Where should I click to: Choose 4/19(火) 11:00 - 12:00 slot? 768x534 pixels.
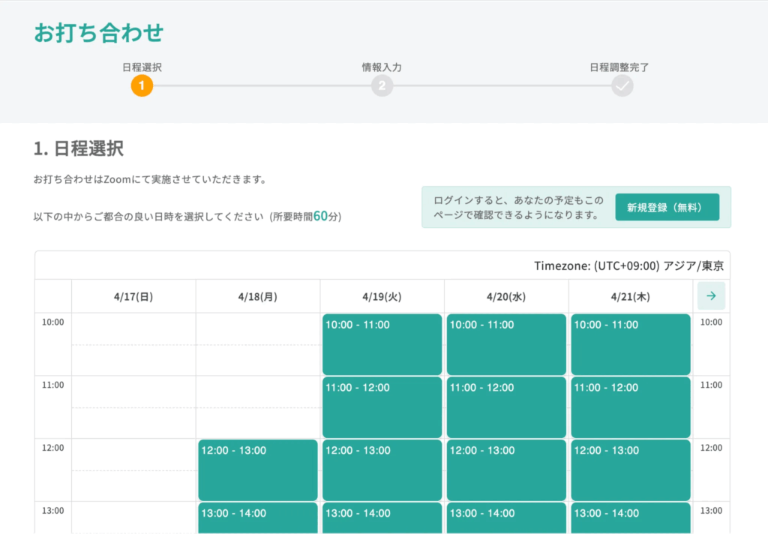point(382,407)
